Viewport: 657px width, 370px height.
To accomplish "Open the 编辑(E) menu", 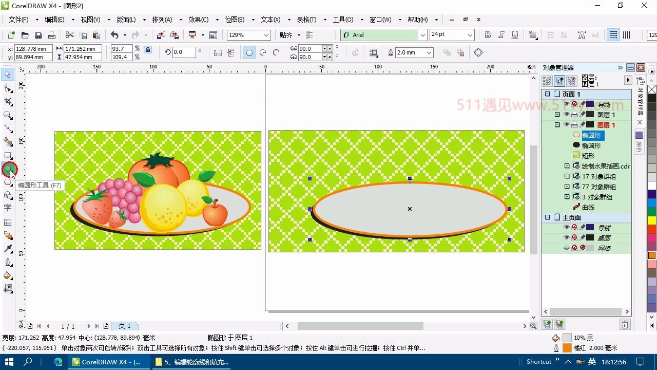I will 54,20.
